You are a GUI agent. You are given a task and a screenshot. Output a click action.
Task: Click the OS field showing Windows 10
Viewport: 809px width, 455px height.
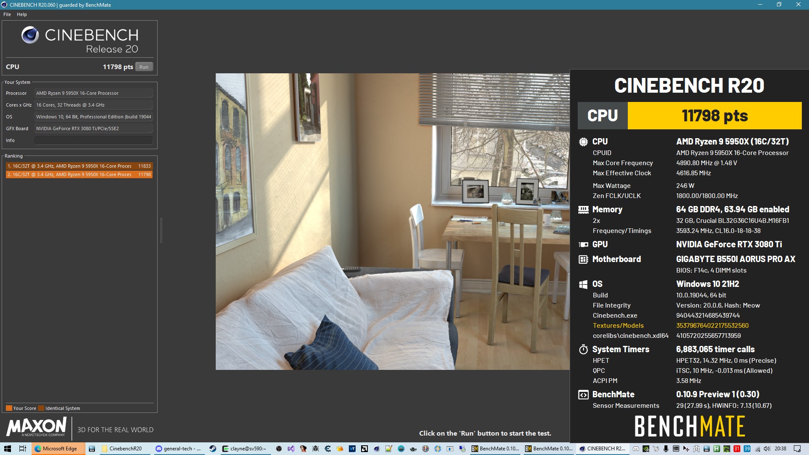93,117
